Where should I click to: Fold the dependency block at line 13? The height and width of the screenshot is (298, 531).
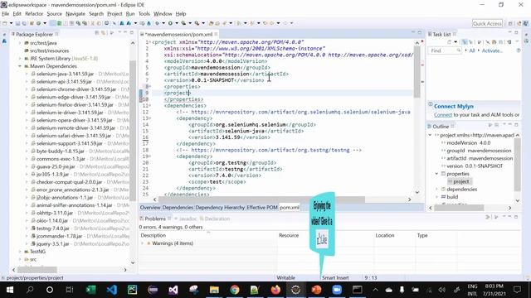[x=150, y=118]
